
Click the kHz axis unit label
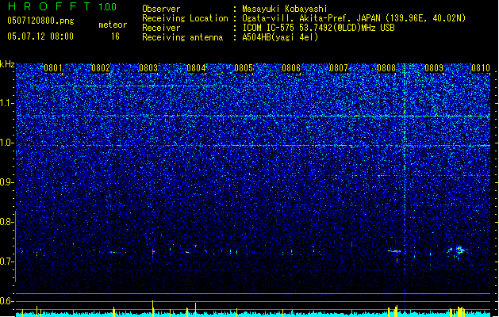7,64
